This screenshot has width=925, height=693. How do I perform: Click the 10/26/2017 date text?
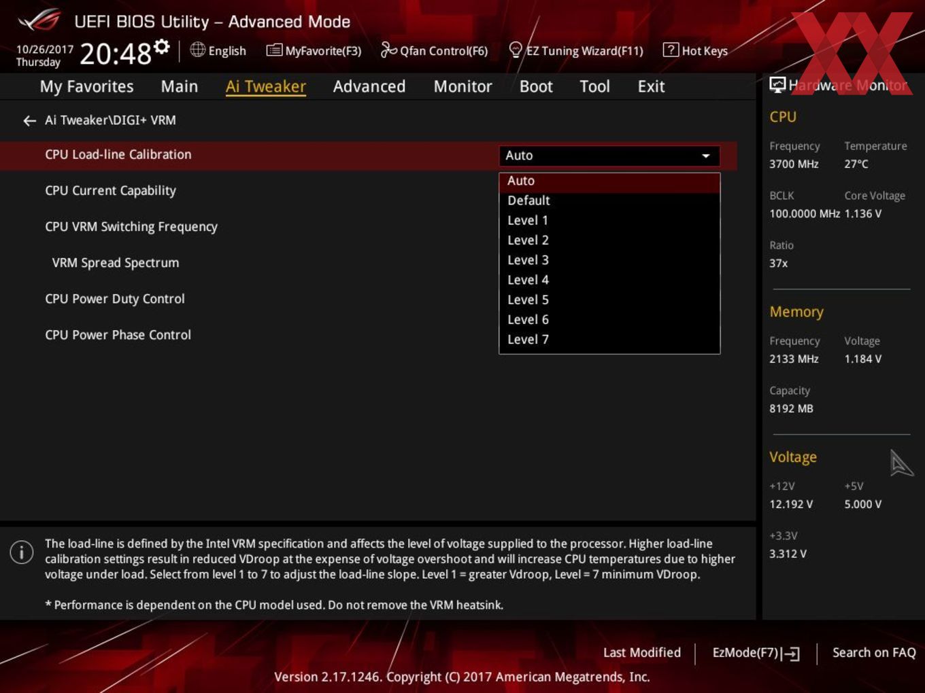(45, 50)
